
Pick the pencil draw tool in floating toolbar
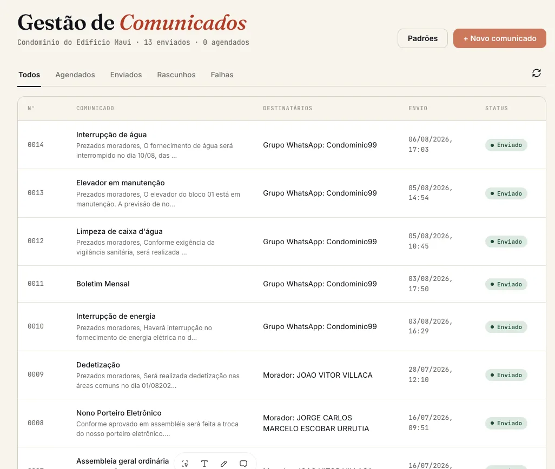[x=224, y=464]
